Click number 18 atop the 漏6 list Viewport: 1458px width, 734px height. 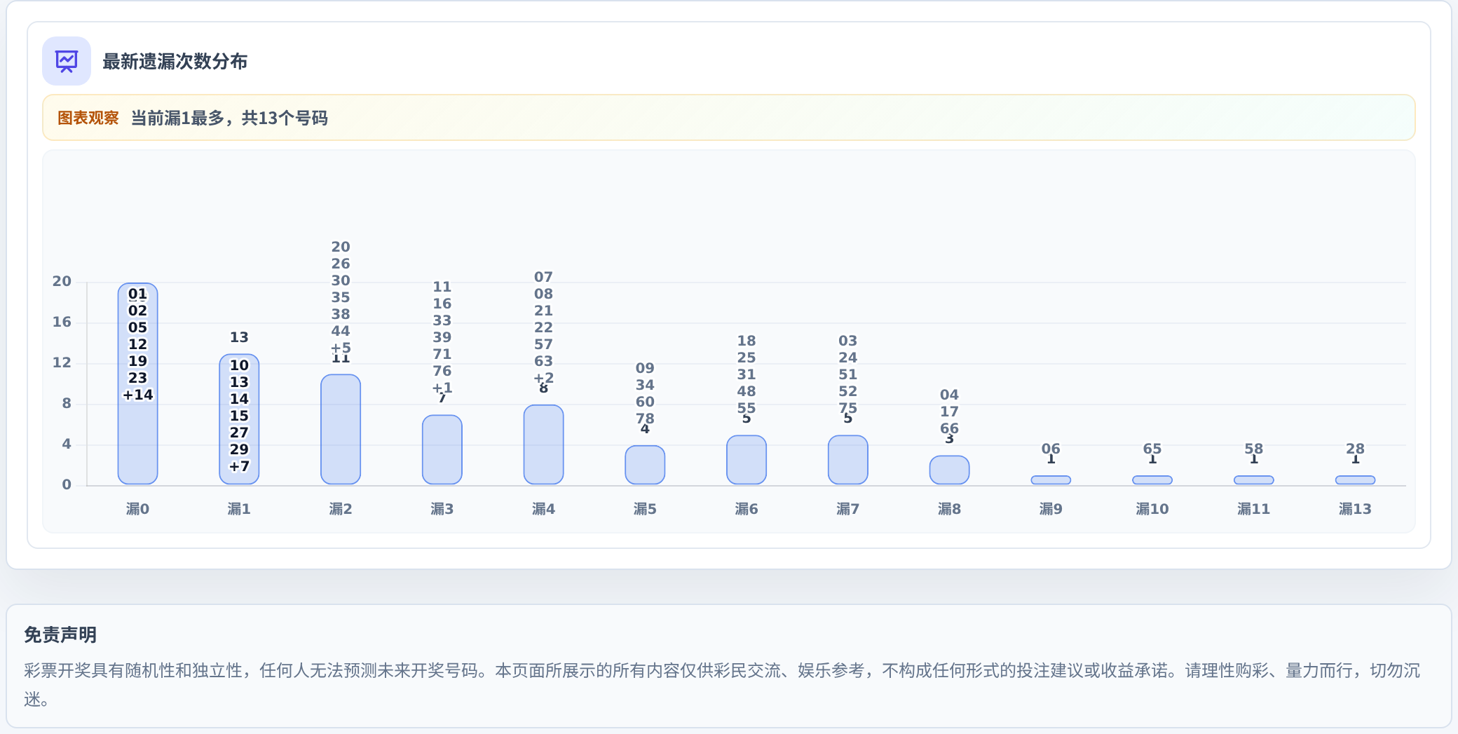(747, 341)
